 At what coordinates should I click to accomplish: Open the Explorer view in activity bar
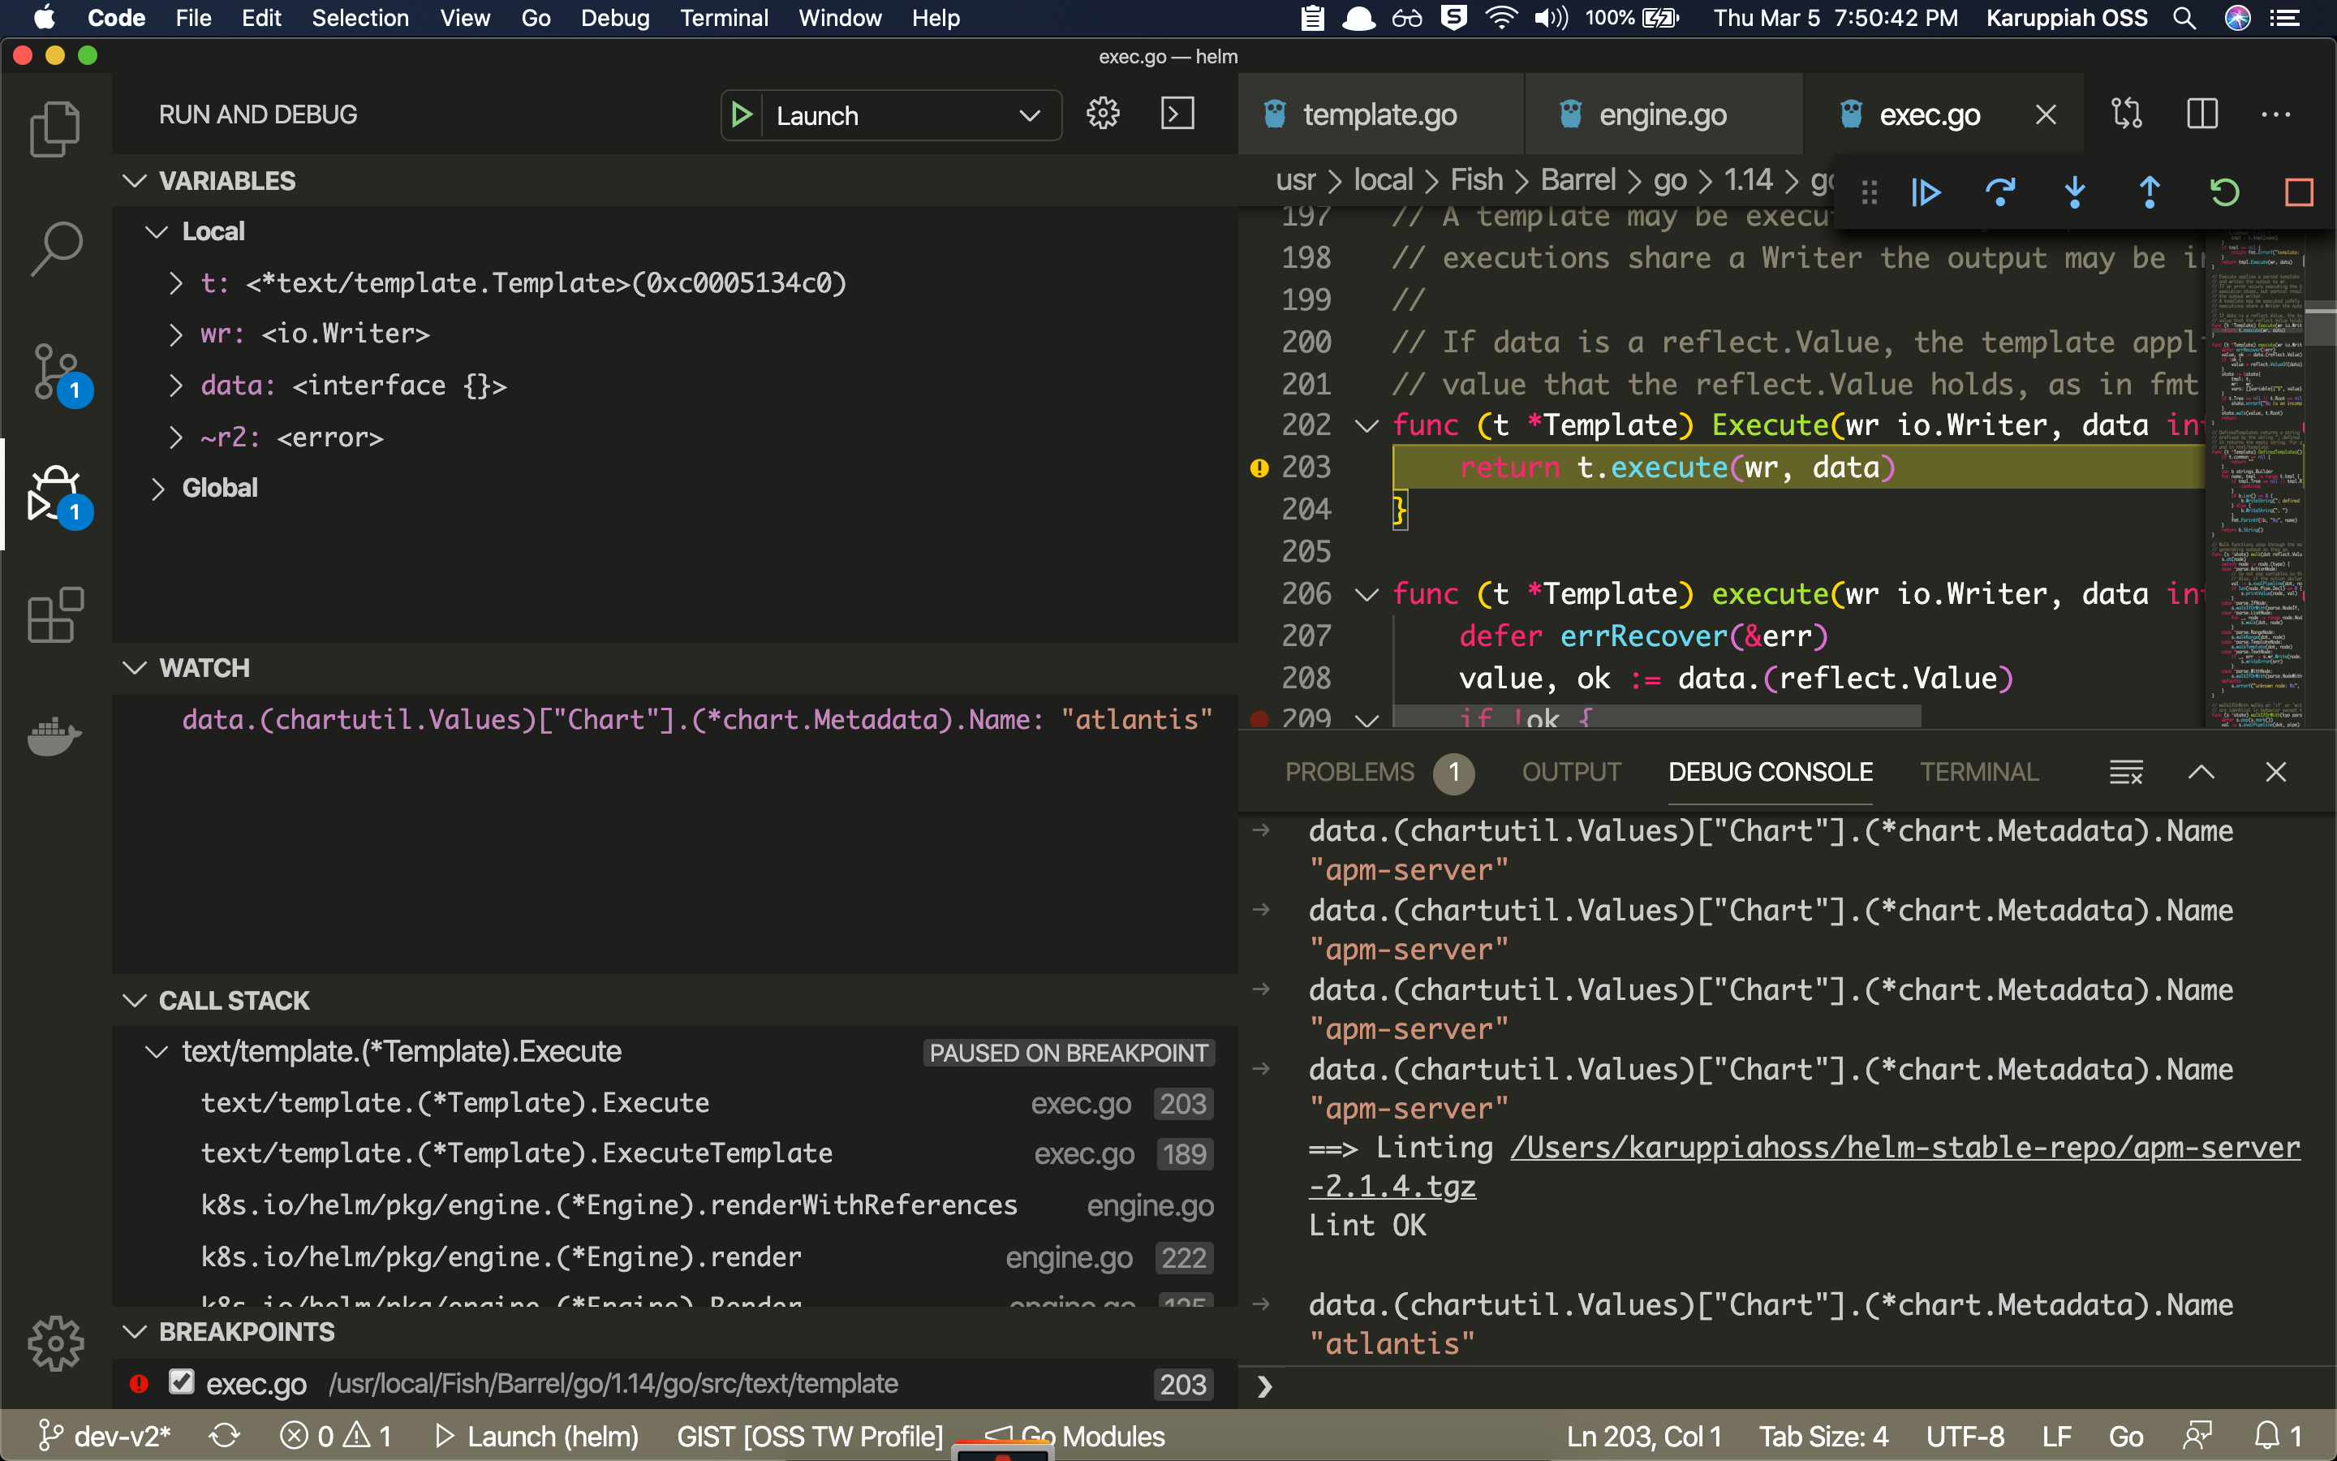click(55, 128)
